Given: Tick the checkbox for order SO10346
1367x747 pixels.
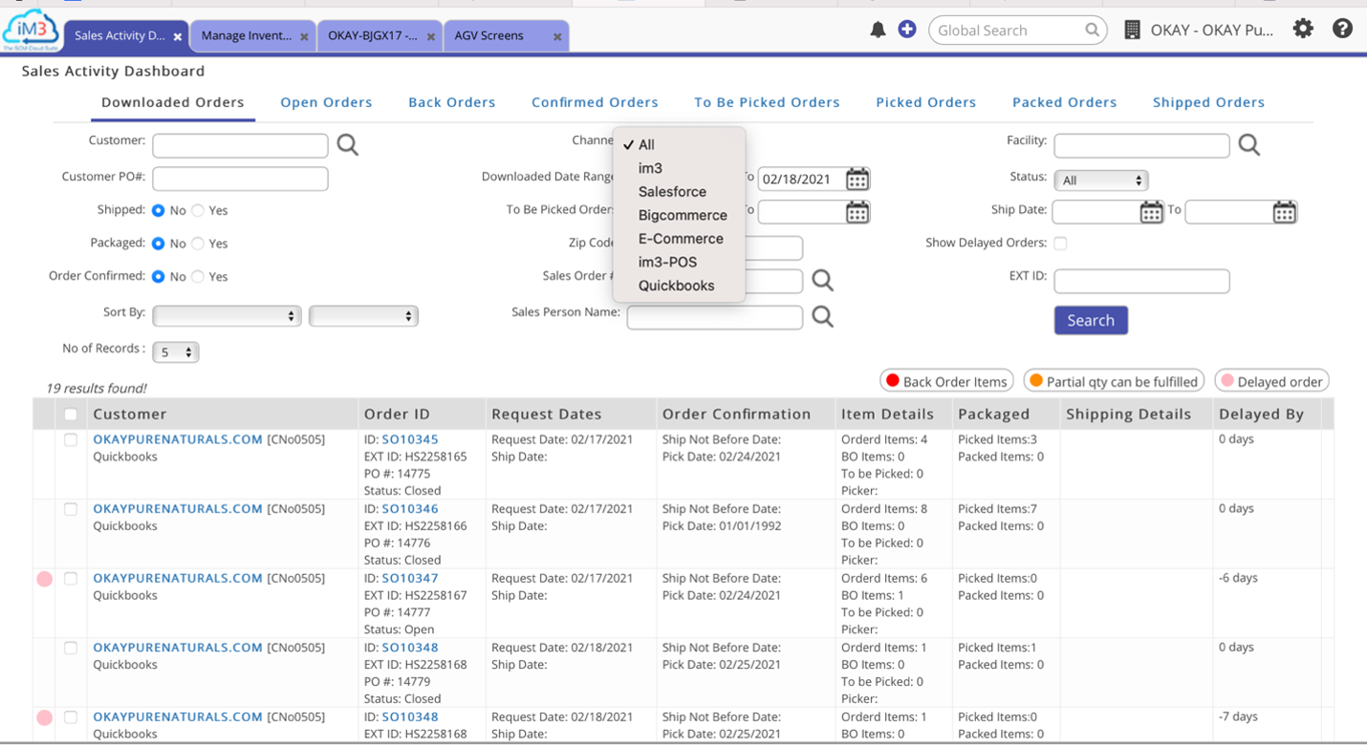Looking at the screenshot, I should click(71, 509).
